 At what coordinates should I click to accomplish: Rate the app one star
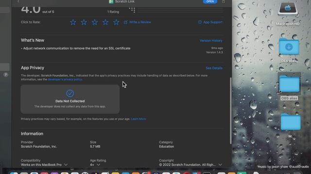[73, 22]
